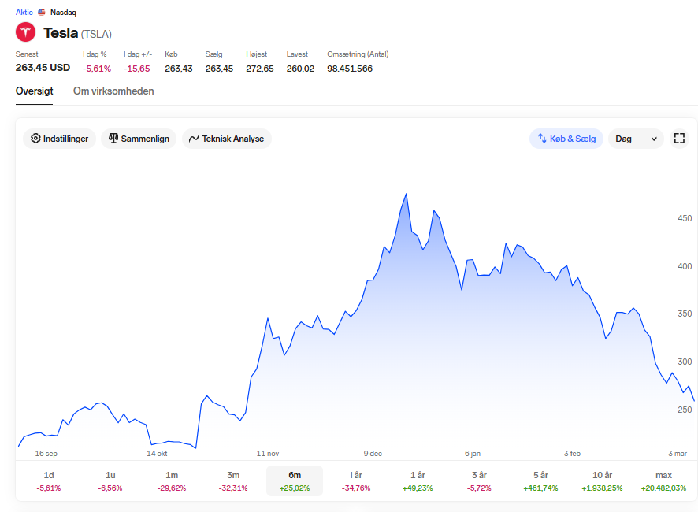Click the trend line icon in Teknisk Analyse
The height and width of the screenshot is (512, 698).
coord(194,139)
